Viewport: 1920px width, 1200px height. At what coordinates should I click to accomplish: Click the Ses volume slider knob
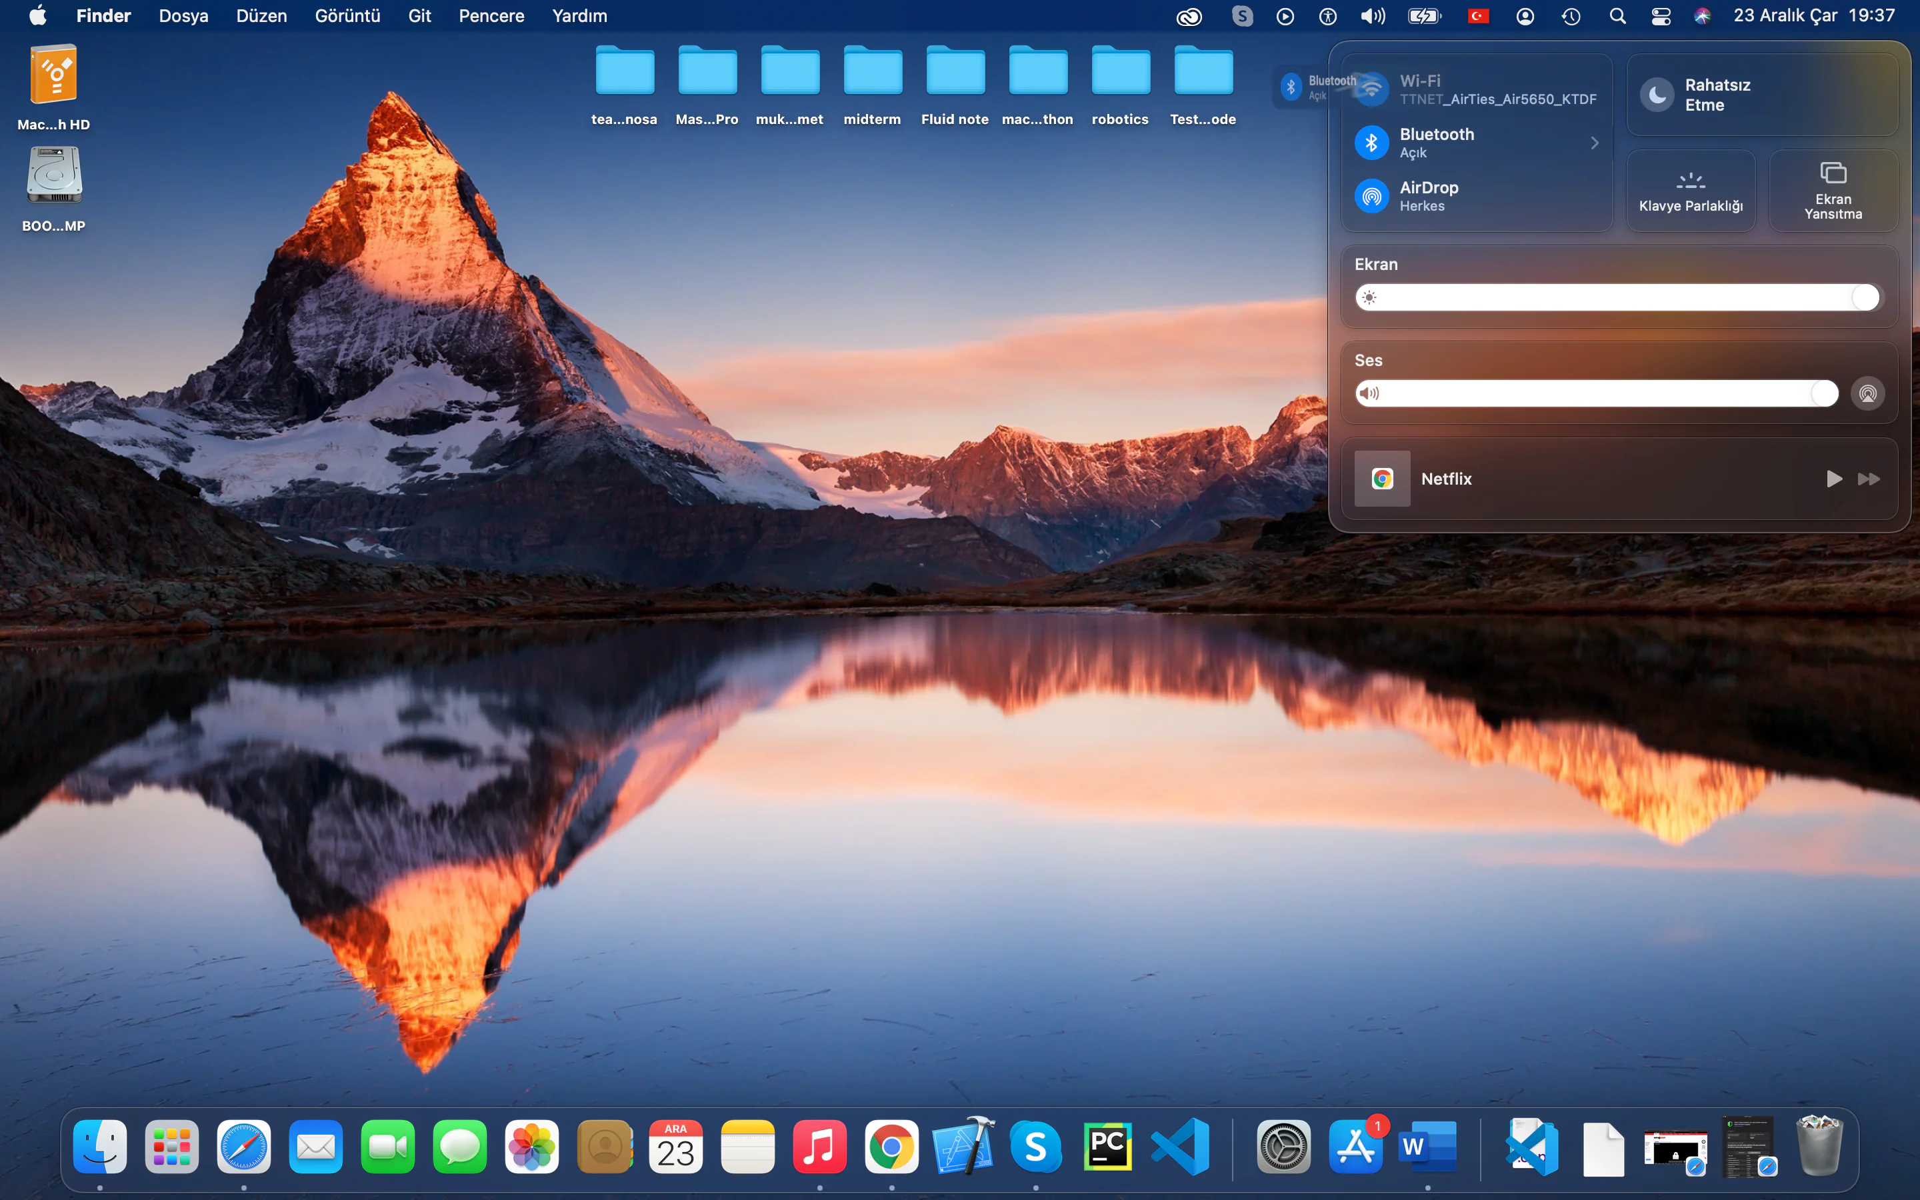[1824, 393]
